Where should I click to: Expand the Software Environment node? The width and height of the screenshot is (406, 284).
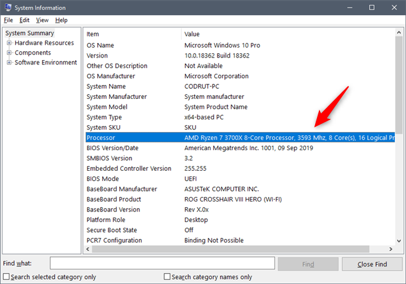tap(9, 63)
